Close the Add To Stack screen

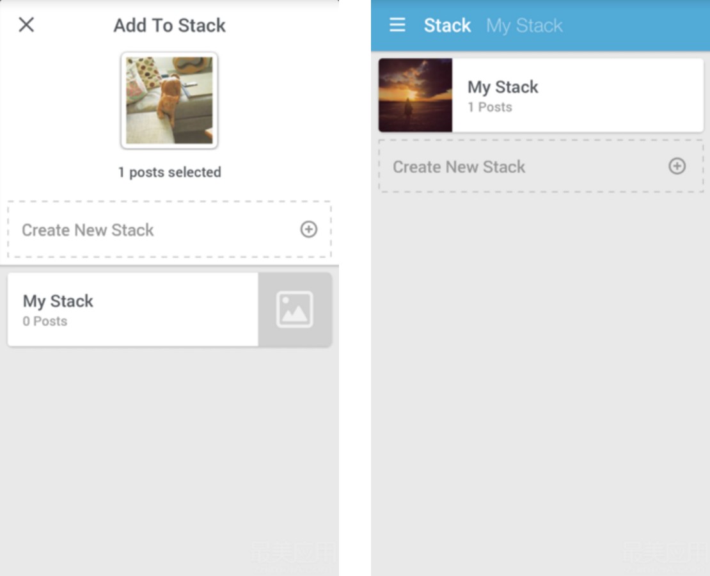point(26,24)
